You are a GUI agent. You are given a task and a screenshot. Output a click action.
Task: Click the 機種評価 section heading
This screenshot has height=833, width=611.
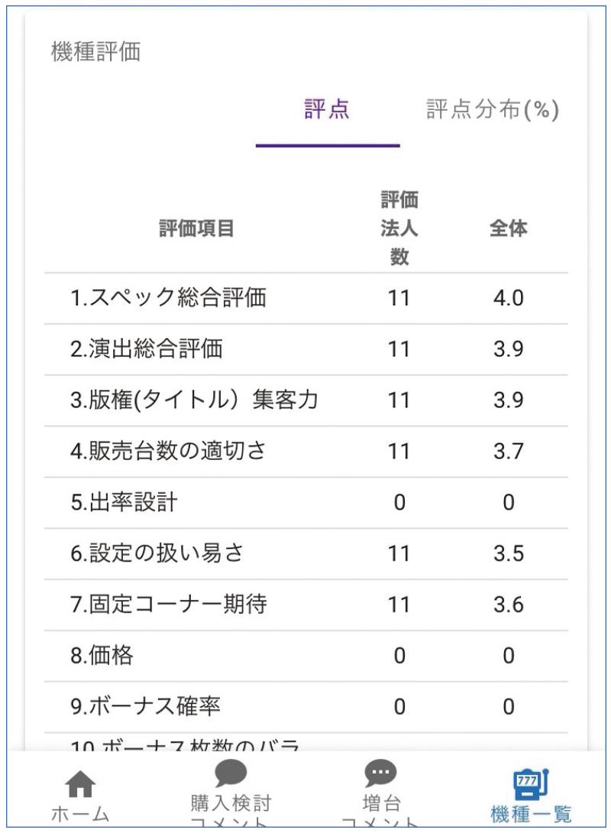coord(95,53)
